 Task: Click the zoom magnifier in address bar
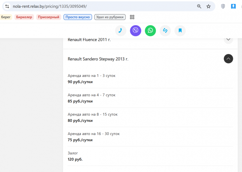(199, 6)
